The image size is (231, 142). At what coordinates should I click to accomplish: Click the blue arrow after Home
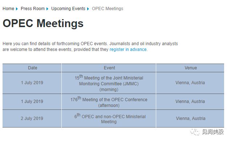pyautogui.click(x=17, y=9)
